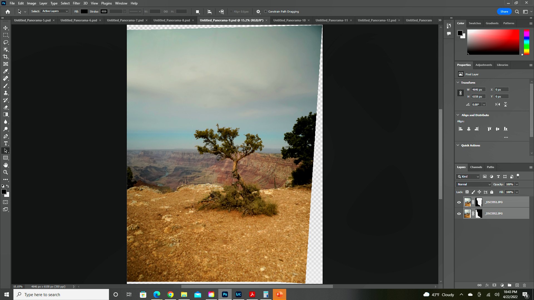
Task: Hide the _DSC5952.JPG layer
Action: coord(459,214)
